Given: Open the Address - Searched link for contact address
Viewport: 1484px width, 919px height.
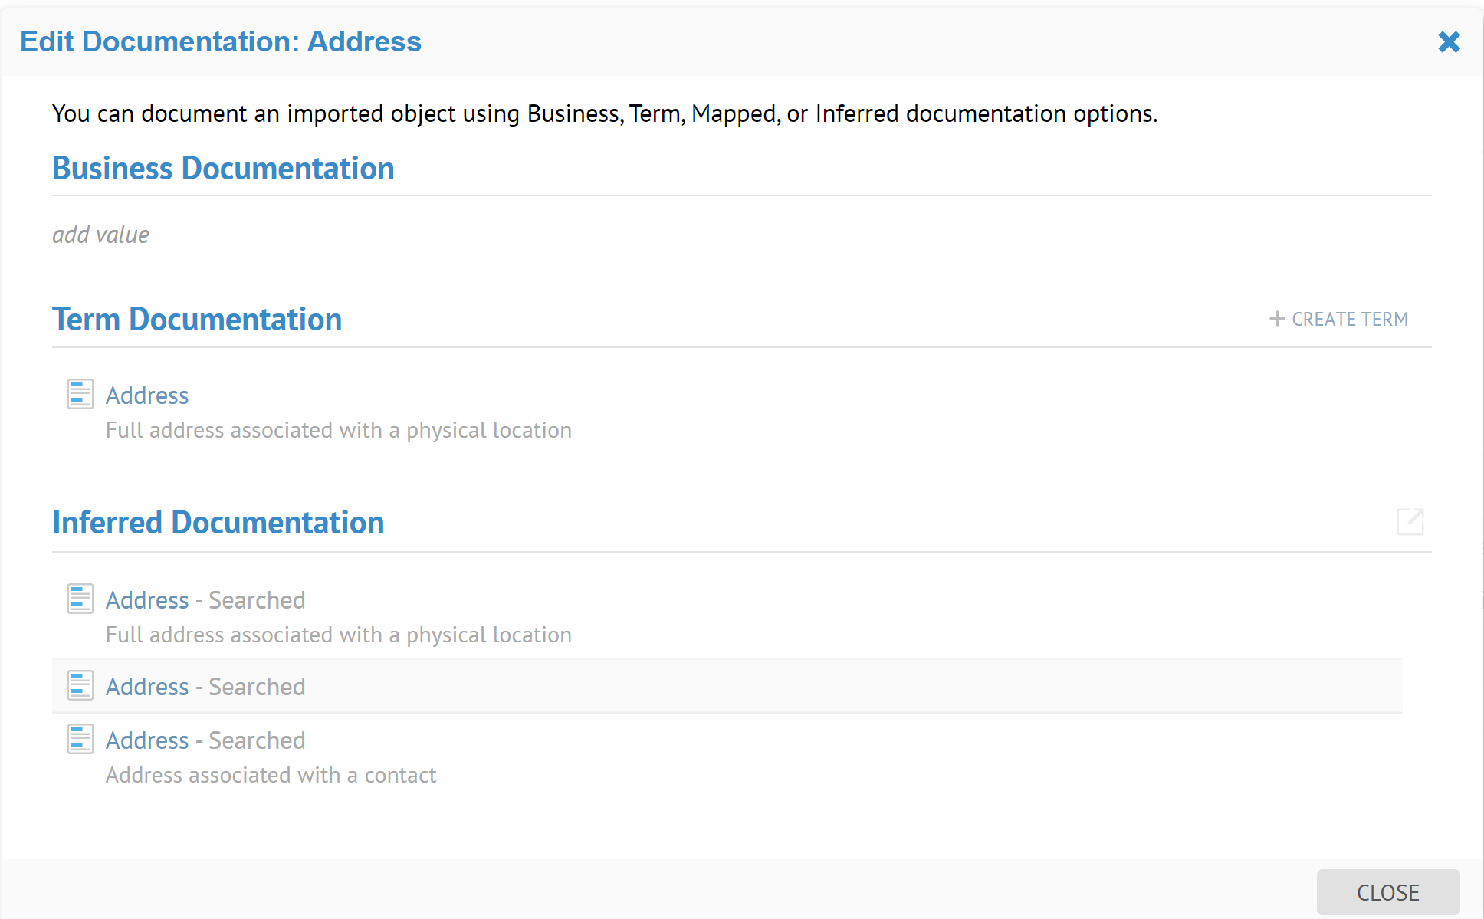Looking at the screenshot, I should (147, 740).
